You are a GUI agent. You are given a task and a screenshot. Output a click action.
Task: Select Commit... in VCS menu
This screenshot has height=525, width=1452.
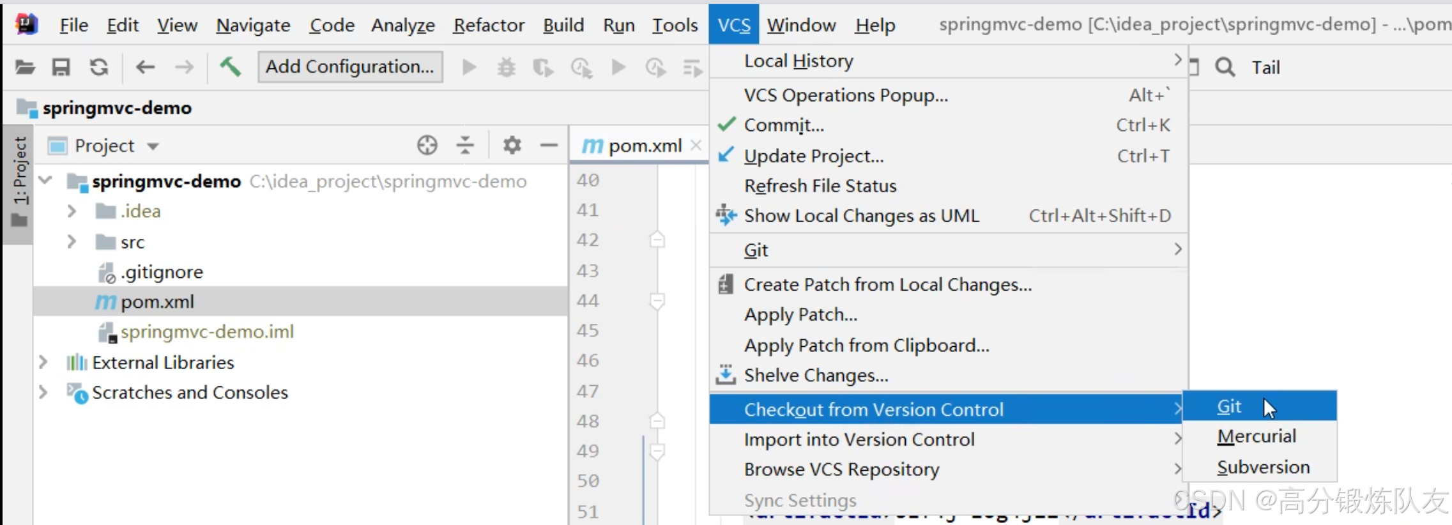pos(949,125)
